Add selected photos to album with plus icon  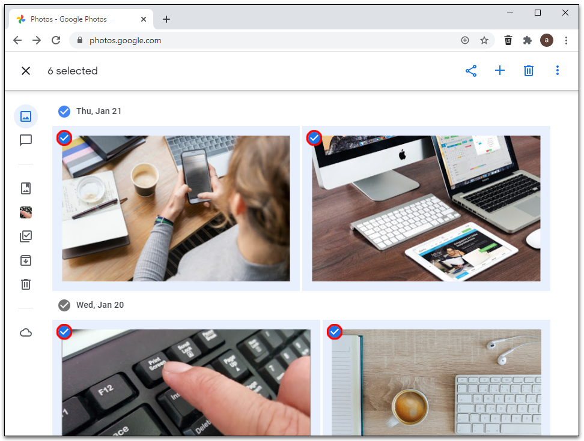tap(500, 70)
